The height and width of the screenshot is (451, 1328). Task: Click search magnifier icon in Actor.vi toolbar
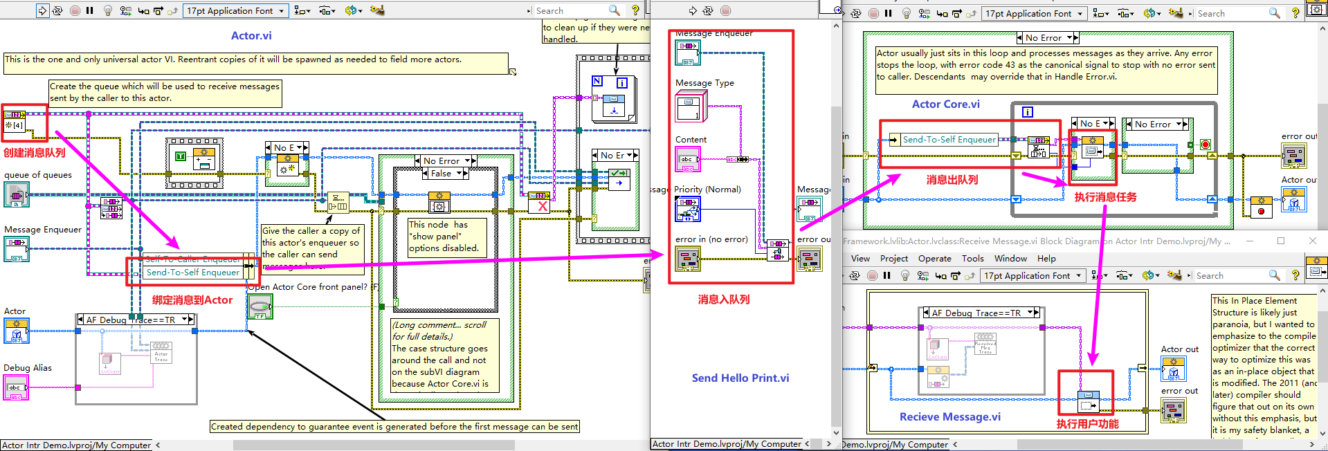coord(614,10)
